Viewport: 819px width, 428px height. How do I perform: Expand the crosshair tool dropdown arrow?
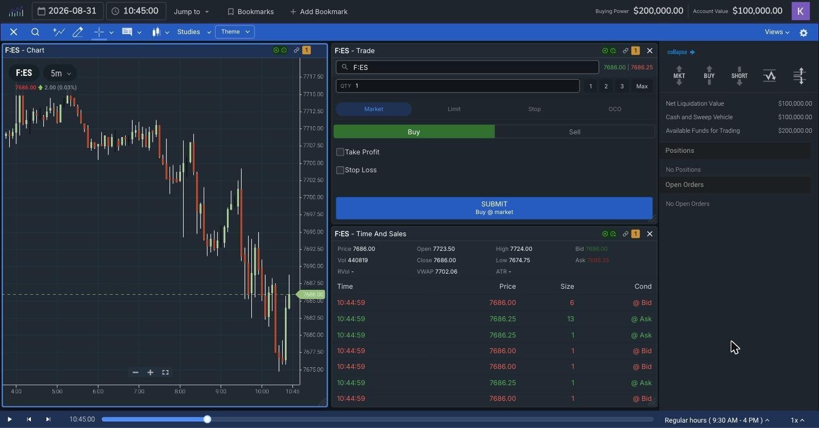click(x=112, y=33)
